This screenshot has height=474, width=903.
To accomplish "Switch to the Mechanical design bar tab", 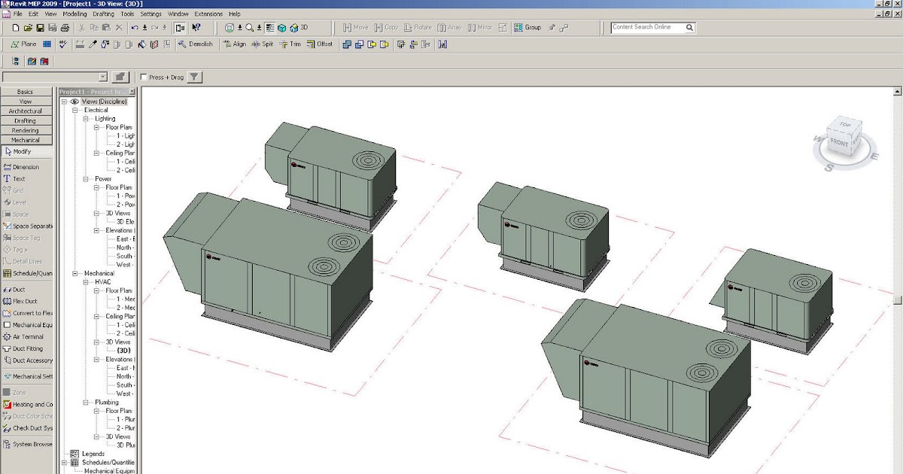I will pos(26,140).
